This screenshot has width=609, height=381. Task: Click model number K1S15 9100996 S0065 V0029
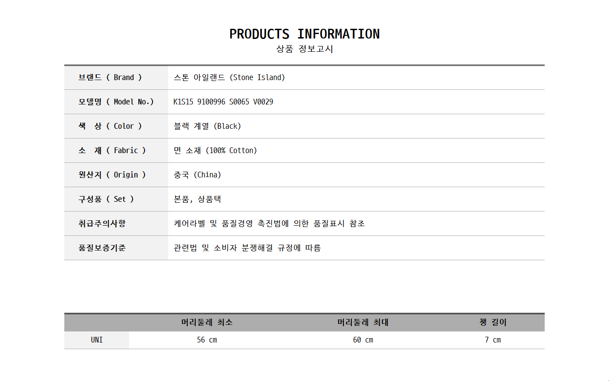tap(223, 102)
